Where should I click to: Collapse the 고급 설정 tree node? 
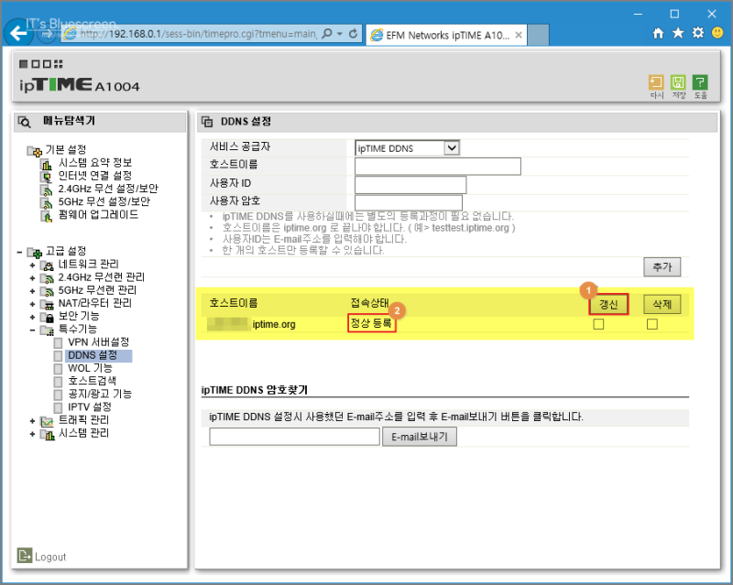click(19, 253)
